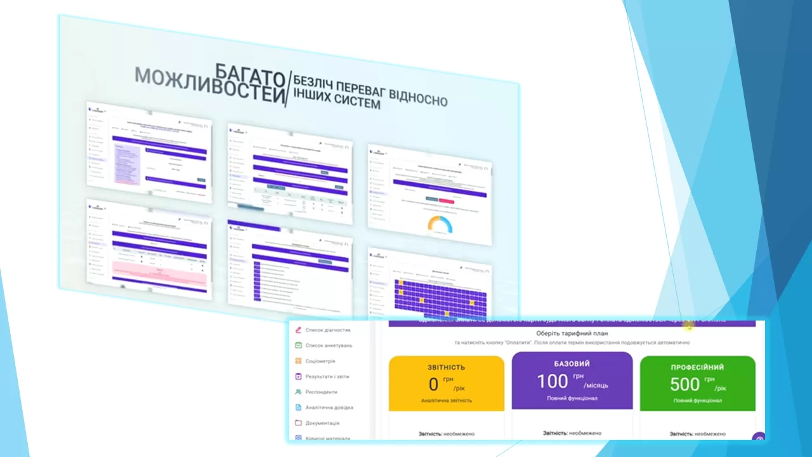Click the purple notice banner above tariff plans
This screenshot has width=812, height=457.
tap(572, 323)
